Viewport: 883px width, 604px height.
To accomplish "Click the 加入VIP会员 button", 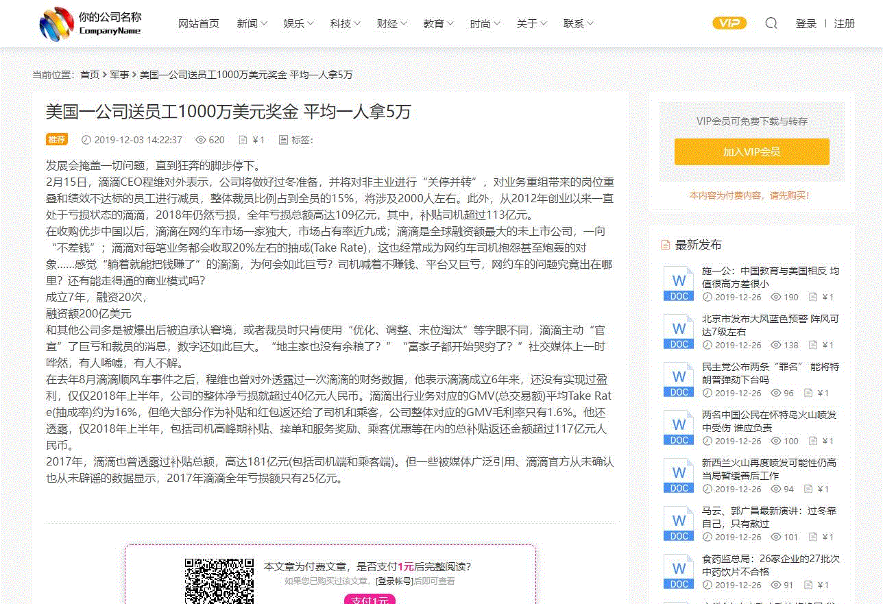I will (751, 152).
